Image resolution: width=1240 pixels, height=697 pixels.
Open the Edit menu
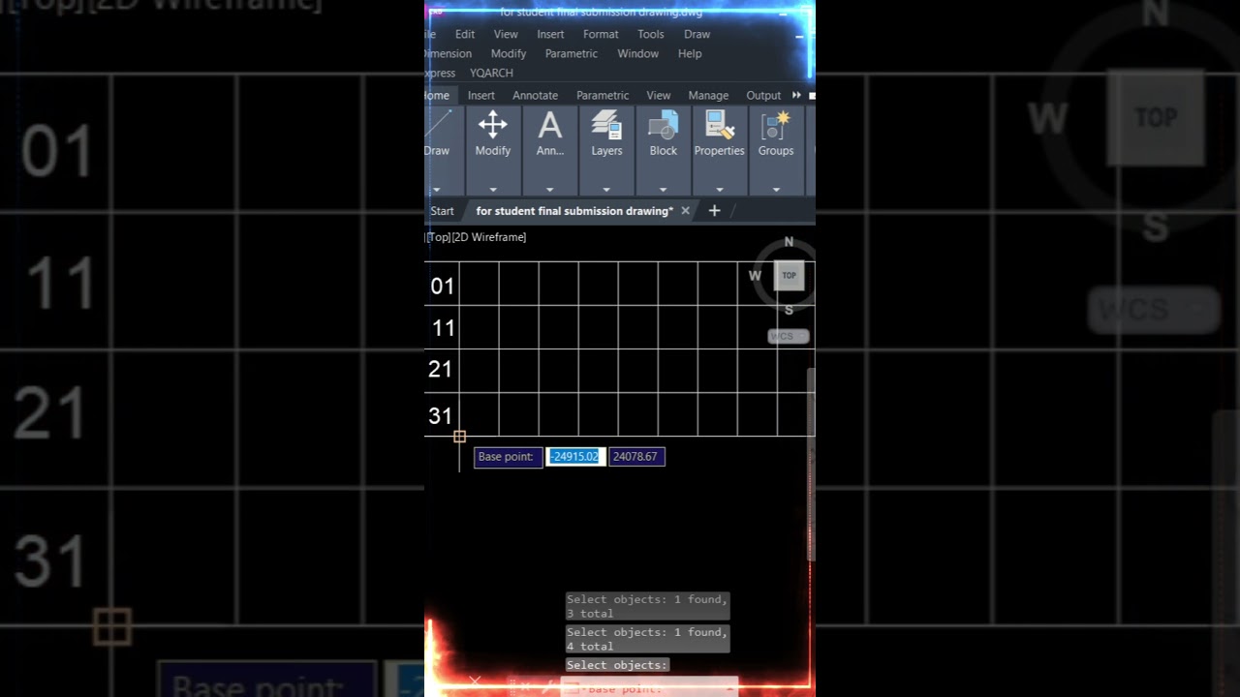[465, 34]
